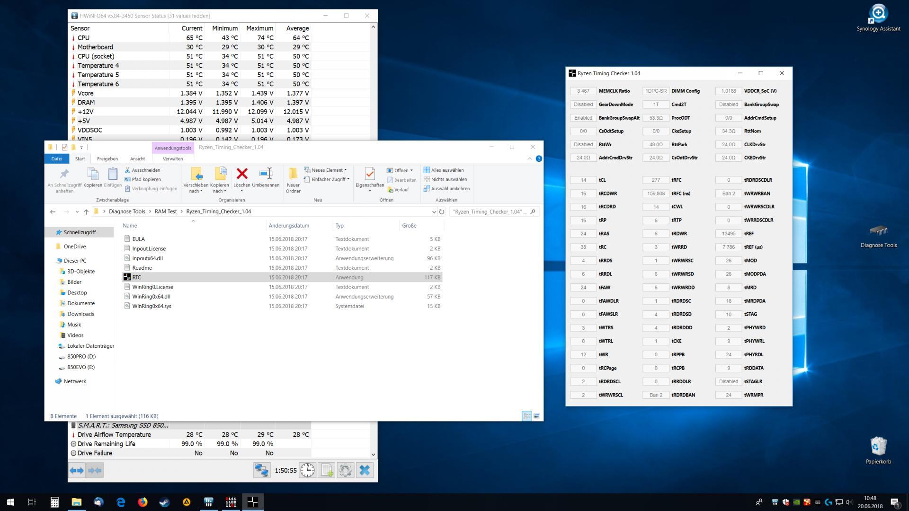Screen dimensions: 909x511
Task: Click HWiNFO network/remote connection icon
Action: (x=261, y=470)
